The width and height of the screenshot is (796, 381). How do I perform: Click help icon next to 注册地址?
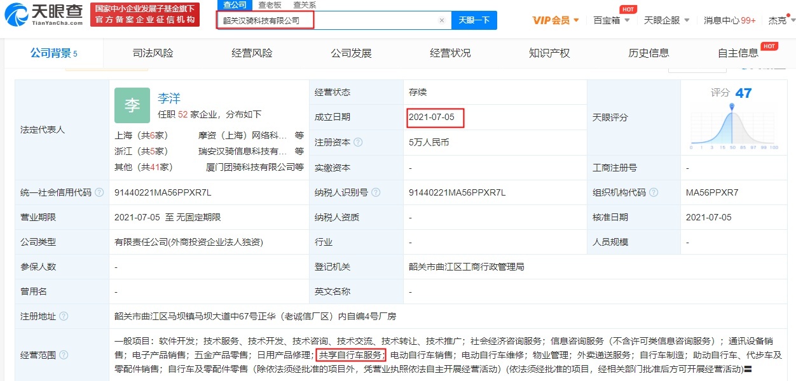(x=64, y=316)
